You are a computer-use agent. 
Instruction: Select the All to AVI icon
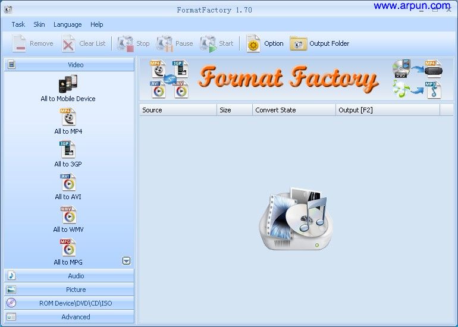(68, 182)
